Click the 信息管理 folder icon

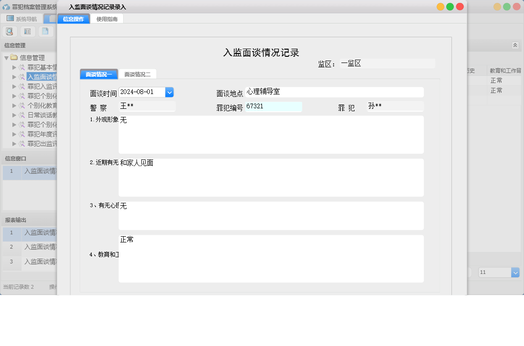tap(14, 58)
